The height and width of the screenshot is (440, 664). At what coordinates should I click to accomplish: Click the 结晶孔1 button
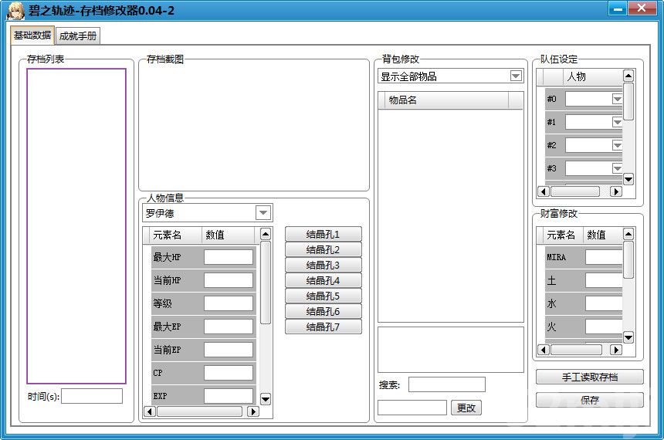click(x=323, y=235)
